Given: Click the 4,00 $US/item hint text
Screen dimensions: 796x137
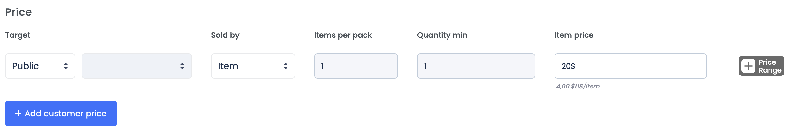Looking at the screenshot, I should 578,86.
